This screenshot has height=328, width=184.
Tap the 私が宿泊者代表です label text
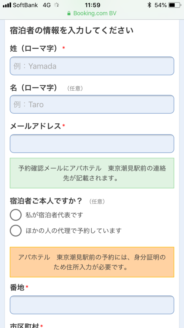54,215
